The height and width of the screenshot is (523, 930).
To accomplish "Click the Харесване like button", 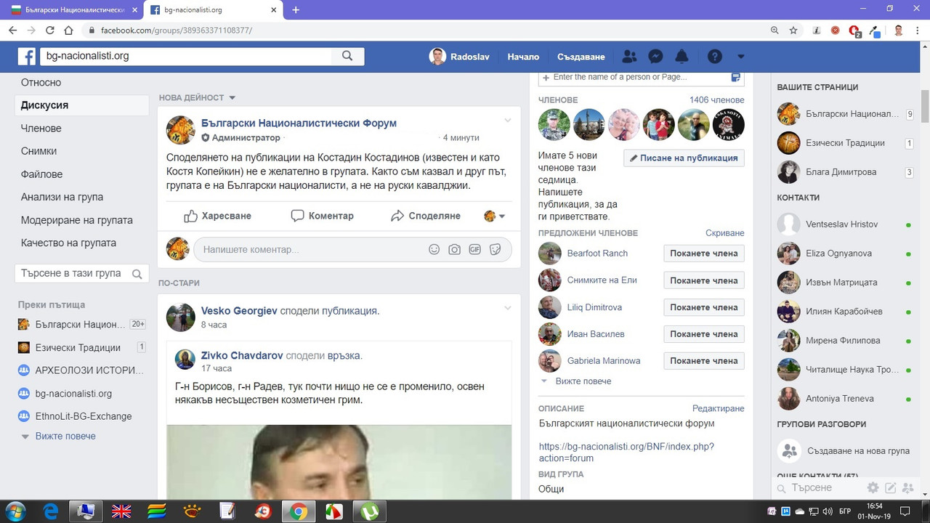I will tap(217, 216).
